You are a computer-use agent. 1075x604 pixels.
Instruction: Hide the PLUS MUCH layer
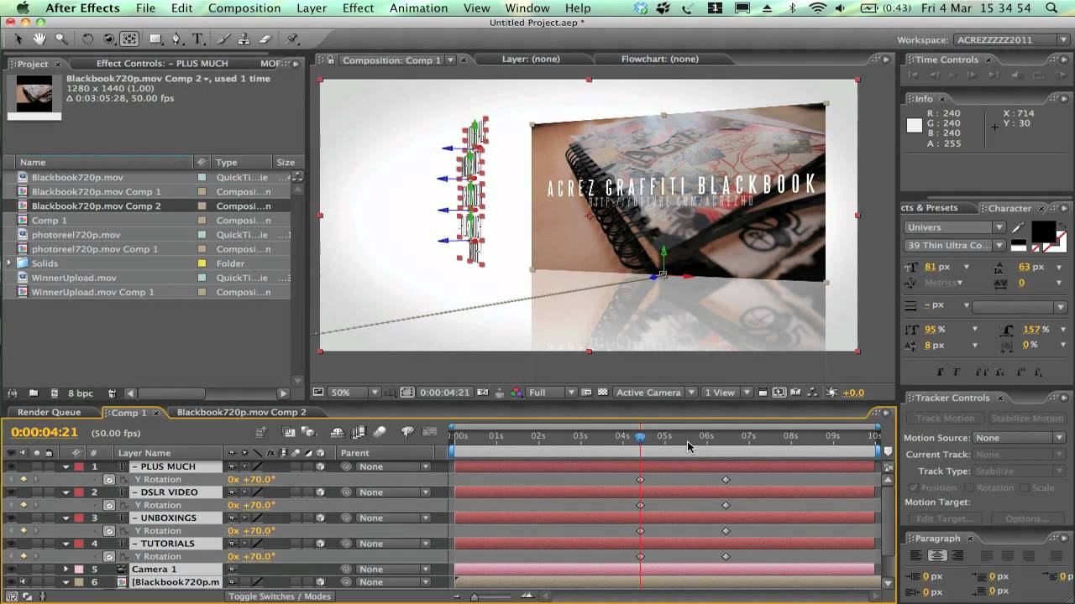click(11, 466)
